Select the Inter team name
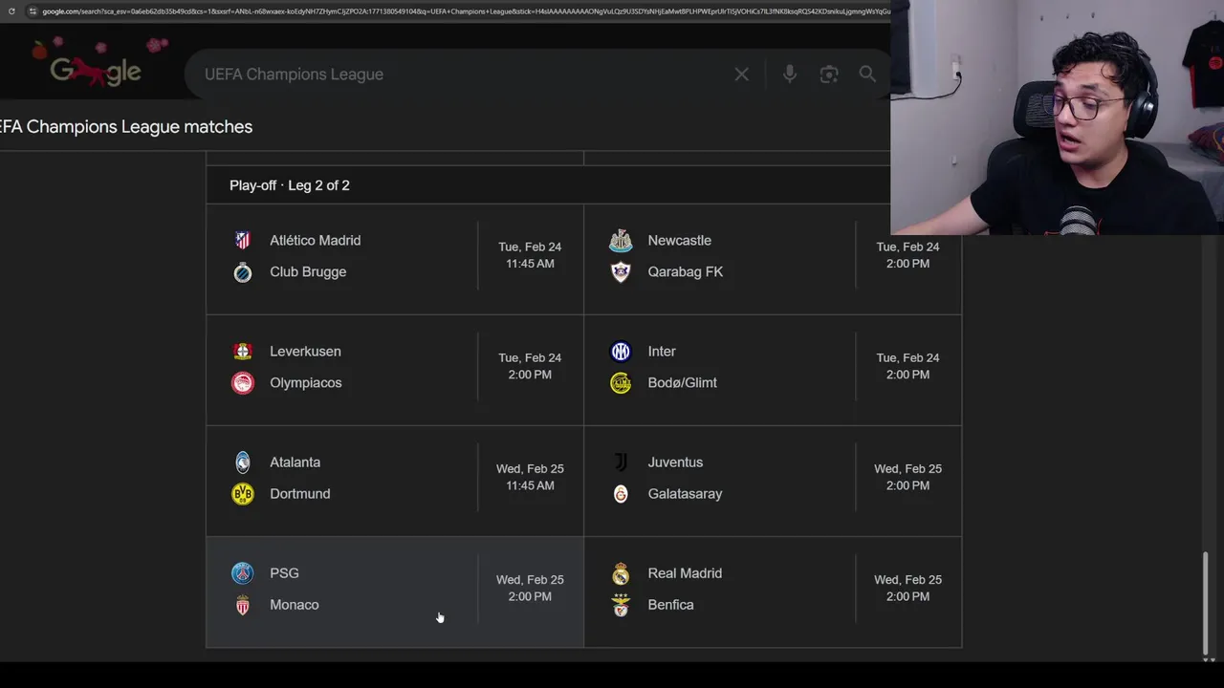Screen dimensions: 1224x688 [x=662, y=352]
